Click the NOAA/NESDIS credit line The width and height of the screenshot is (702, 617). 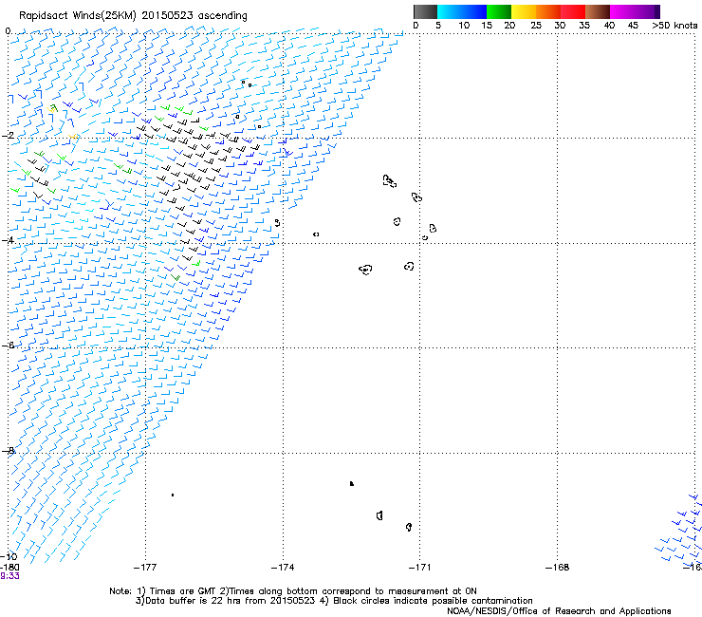click(559, 611)
